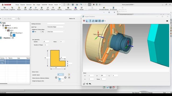Open the Chuck Jaw dropdown
Viewport: 172px width, 96px height.
coord(56,32)
